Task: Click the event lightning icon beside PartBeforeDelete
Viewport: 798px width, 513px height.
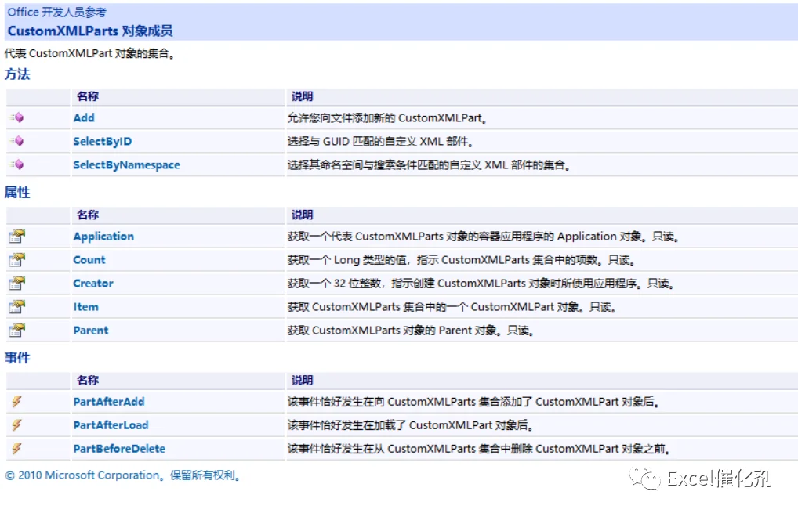Action: [16, 448]
